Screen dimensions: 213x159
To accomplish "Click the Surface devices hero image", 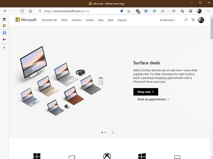I will pyautogui.click(x=61, y=81).
